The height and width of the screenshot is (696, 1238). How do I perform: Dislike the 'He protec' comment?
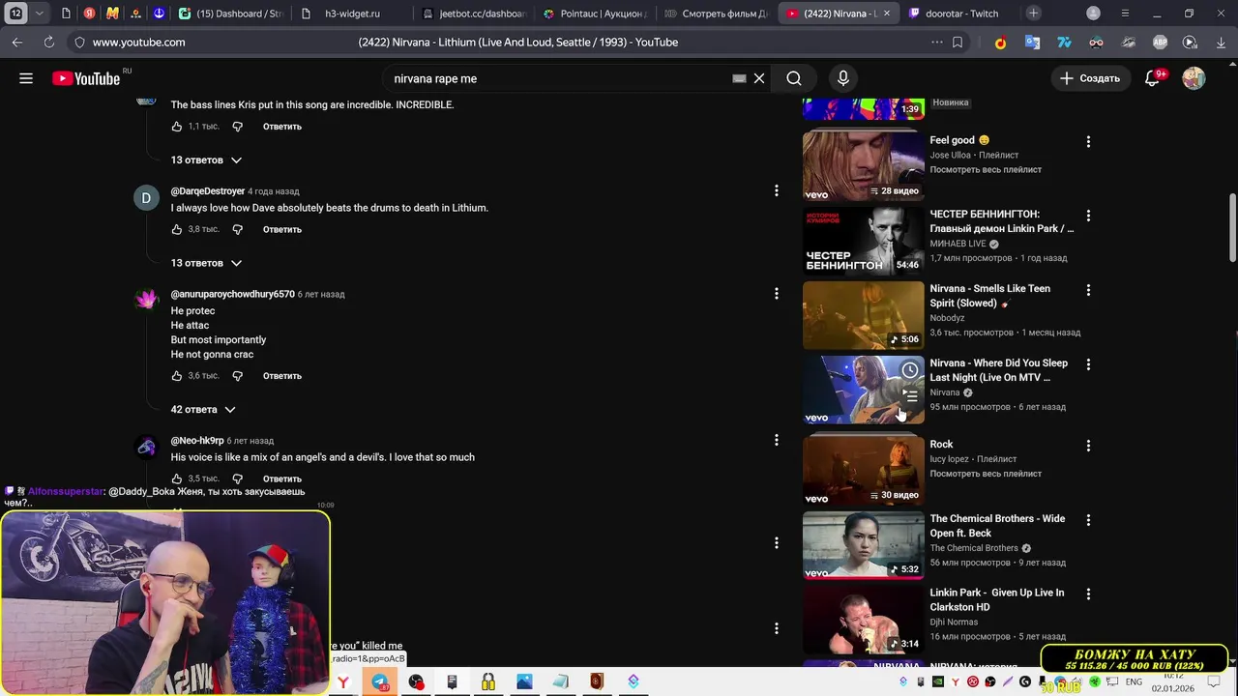(x=237, y=376)
